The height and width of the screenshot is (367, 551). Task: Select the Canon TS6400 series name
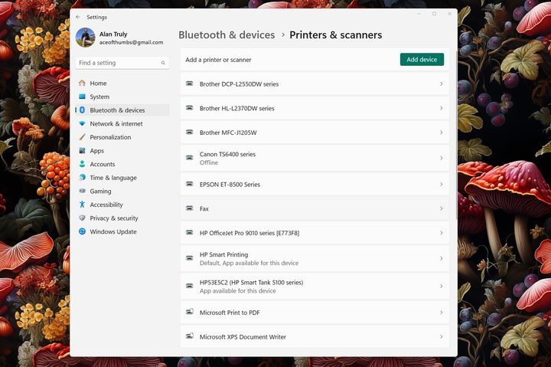click(227, 154)
